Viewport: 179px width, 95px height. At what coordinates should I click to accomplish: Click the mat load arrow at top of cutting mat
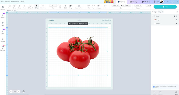[x=79, y=20]
